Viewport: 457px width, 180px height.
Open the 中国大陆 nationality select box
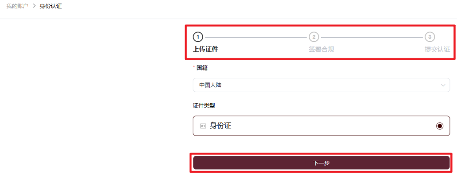click(321, 85)
